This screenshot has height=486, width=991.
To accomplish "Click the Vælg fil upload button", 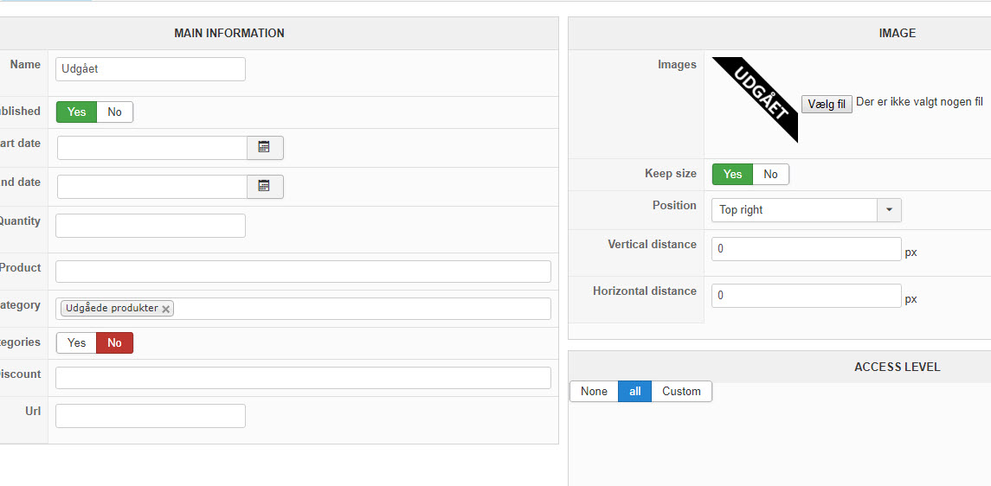I will 827,105.
